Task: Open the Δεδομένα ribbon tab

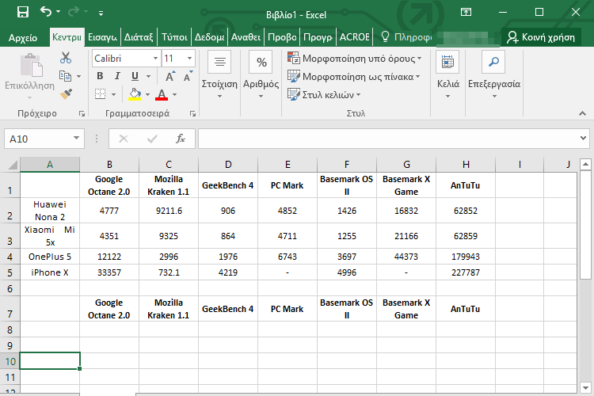Action: [x=210, y=37]
